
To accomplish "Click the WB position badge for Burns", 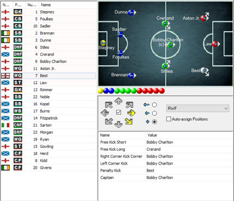I will [18, 111].
